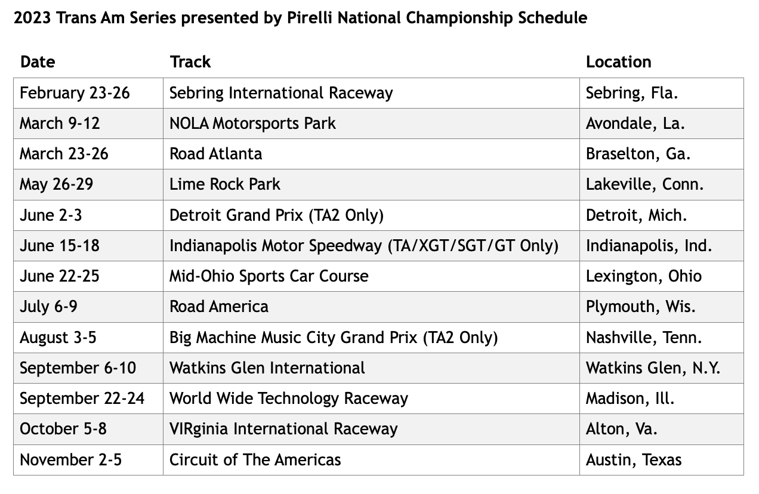Click the Austin, Texas location cell
This screenshot has height=494, width=759.
point(633,460)
